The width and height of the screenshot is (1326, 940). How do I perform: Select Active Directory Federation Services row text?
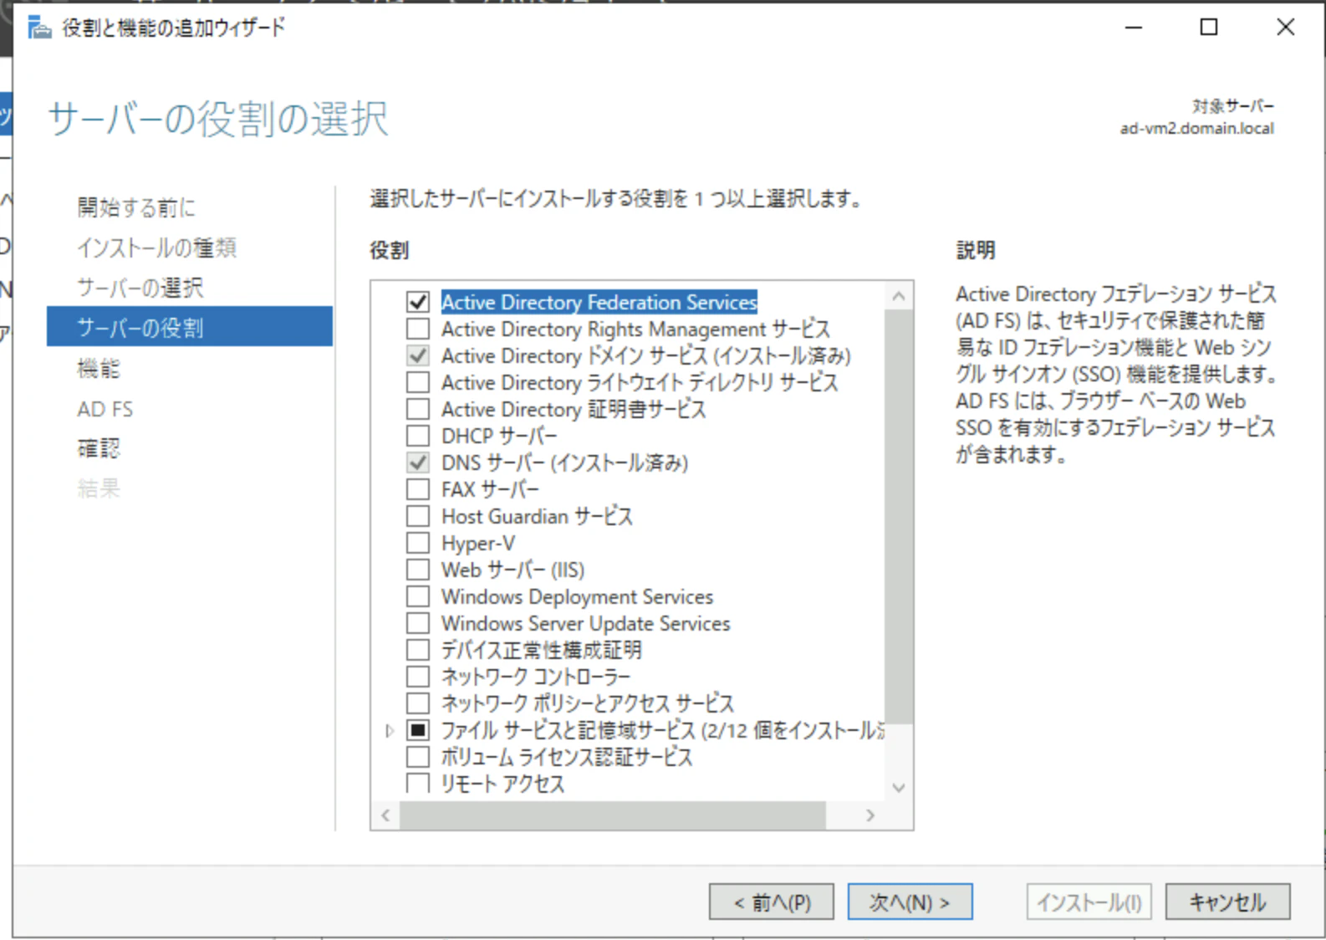[599, 302]
